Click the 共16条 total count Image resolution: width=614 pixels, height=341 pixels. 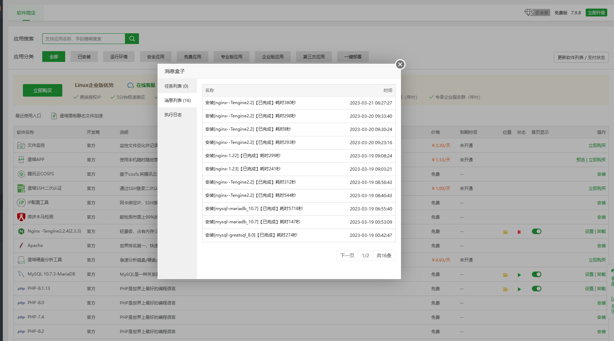tap(384, 255)
